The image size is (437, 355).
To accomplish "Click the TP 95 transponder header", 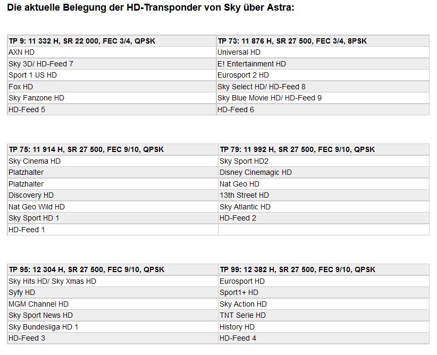I will [113, 270].
